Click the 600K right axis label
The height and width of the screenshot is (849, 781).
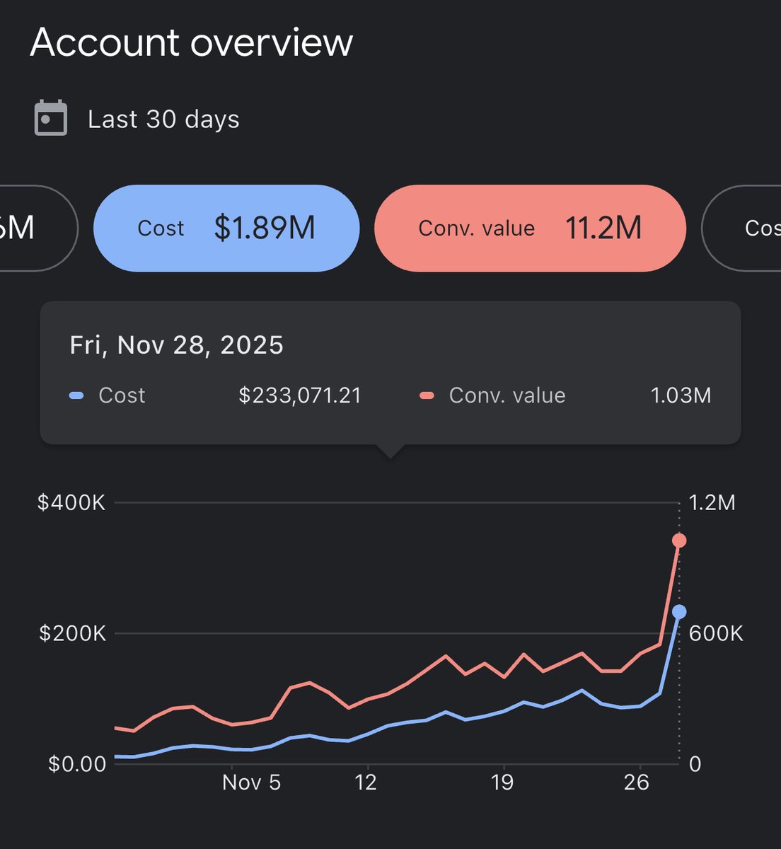point(716,633)
